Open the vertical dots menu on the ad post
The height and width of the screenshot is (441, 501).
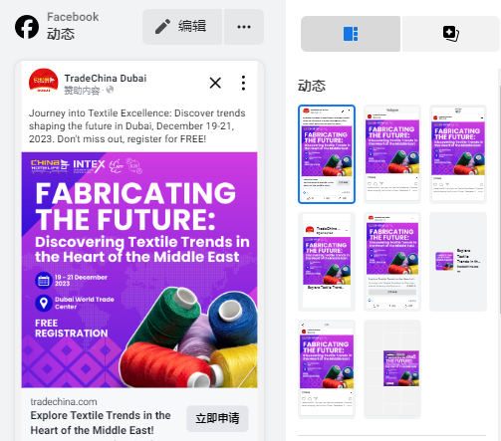click(x=243, y=83)
